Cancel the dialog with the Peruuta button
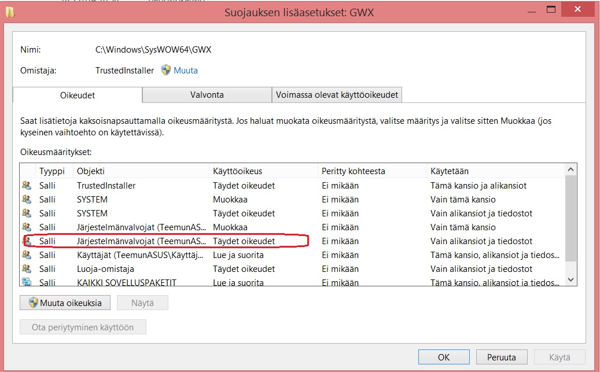The width and height of the screenshot is (600, 372). click(500, 357)
